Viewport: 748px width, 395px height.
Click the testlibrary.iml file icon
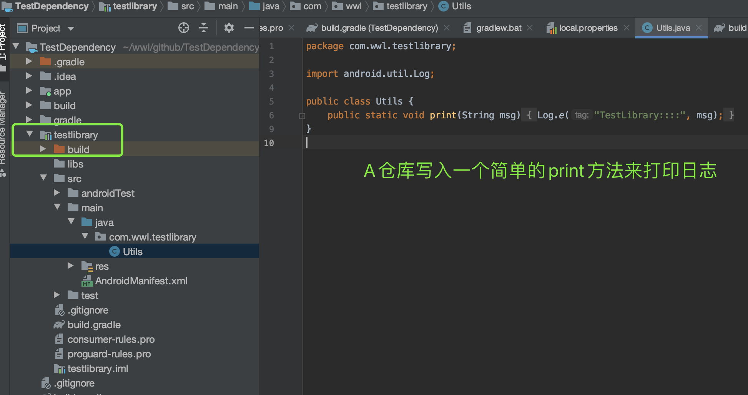[59, 369]
